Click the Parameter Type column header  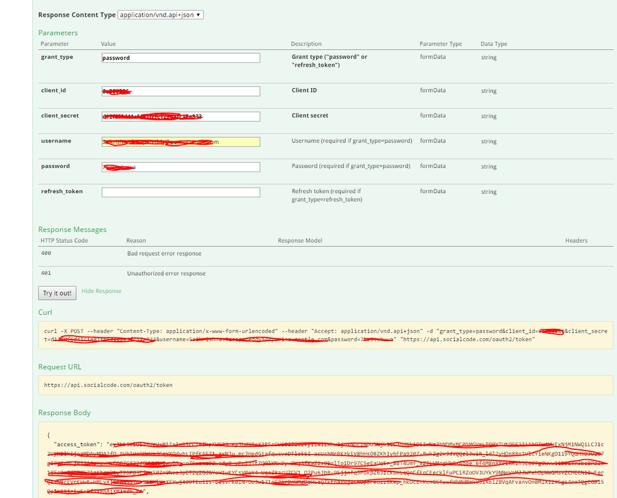point(440,44)
